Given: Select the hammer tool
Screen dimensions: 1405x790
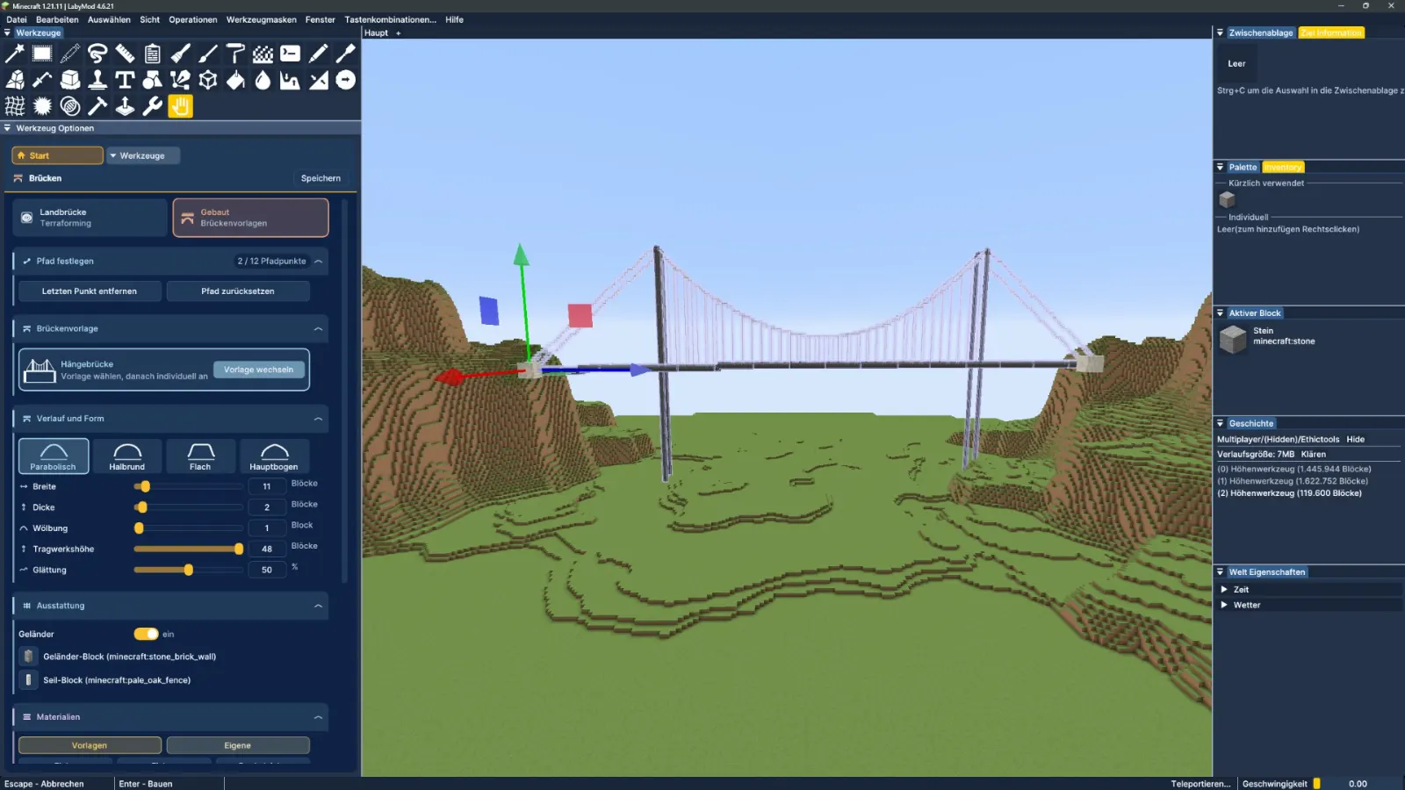Looking at the screenshot, I should [x=97, y=106].
